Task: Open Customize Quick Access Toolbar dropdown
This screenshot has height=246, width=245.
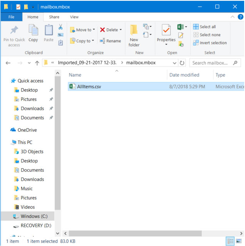Action: (33, 7)
